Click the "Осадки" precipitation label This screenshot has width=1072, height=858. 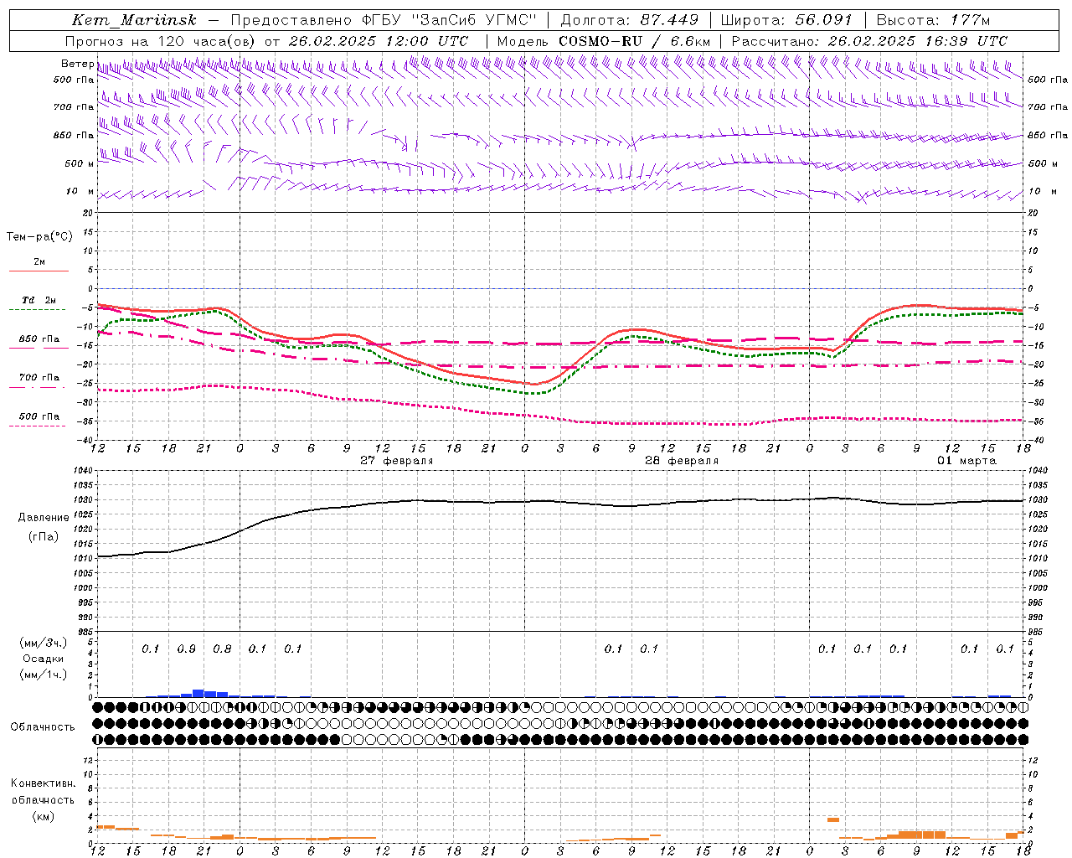pos(44,659)
